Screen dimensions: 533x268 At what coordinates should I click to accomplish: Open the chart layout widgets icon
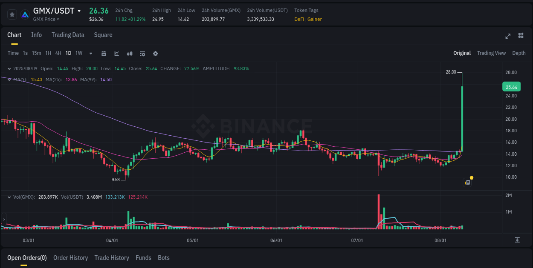[x=521, y=36]
